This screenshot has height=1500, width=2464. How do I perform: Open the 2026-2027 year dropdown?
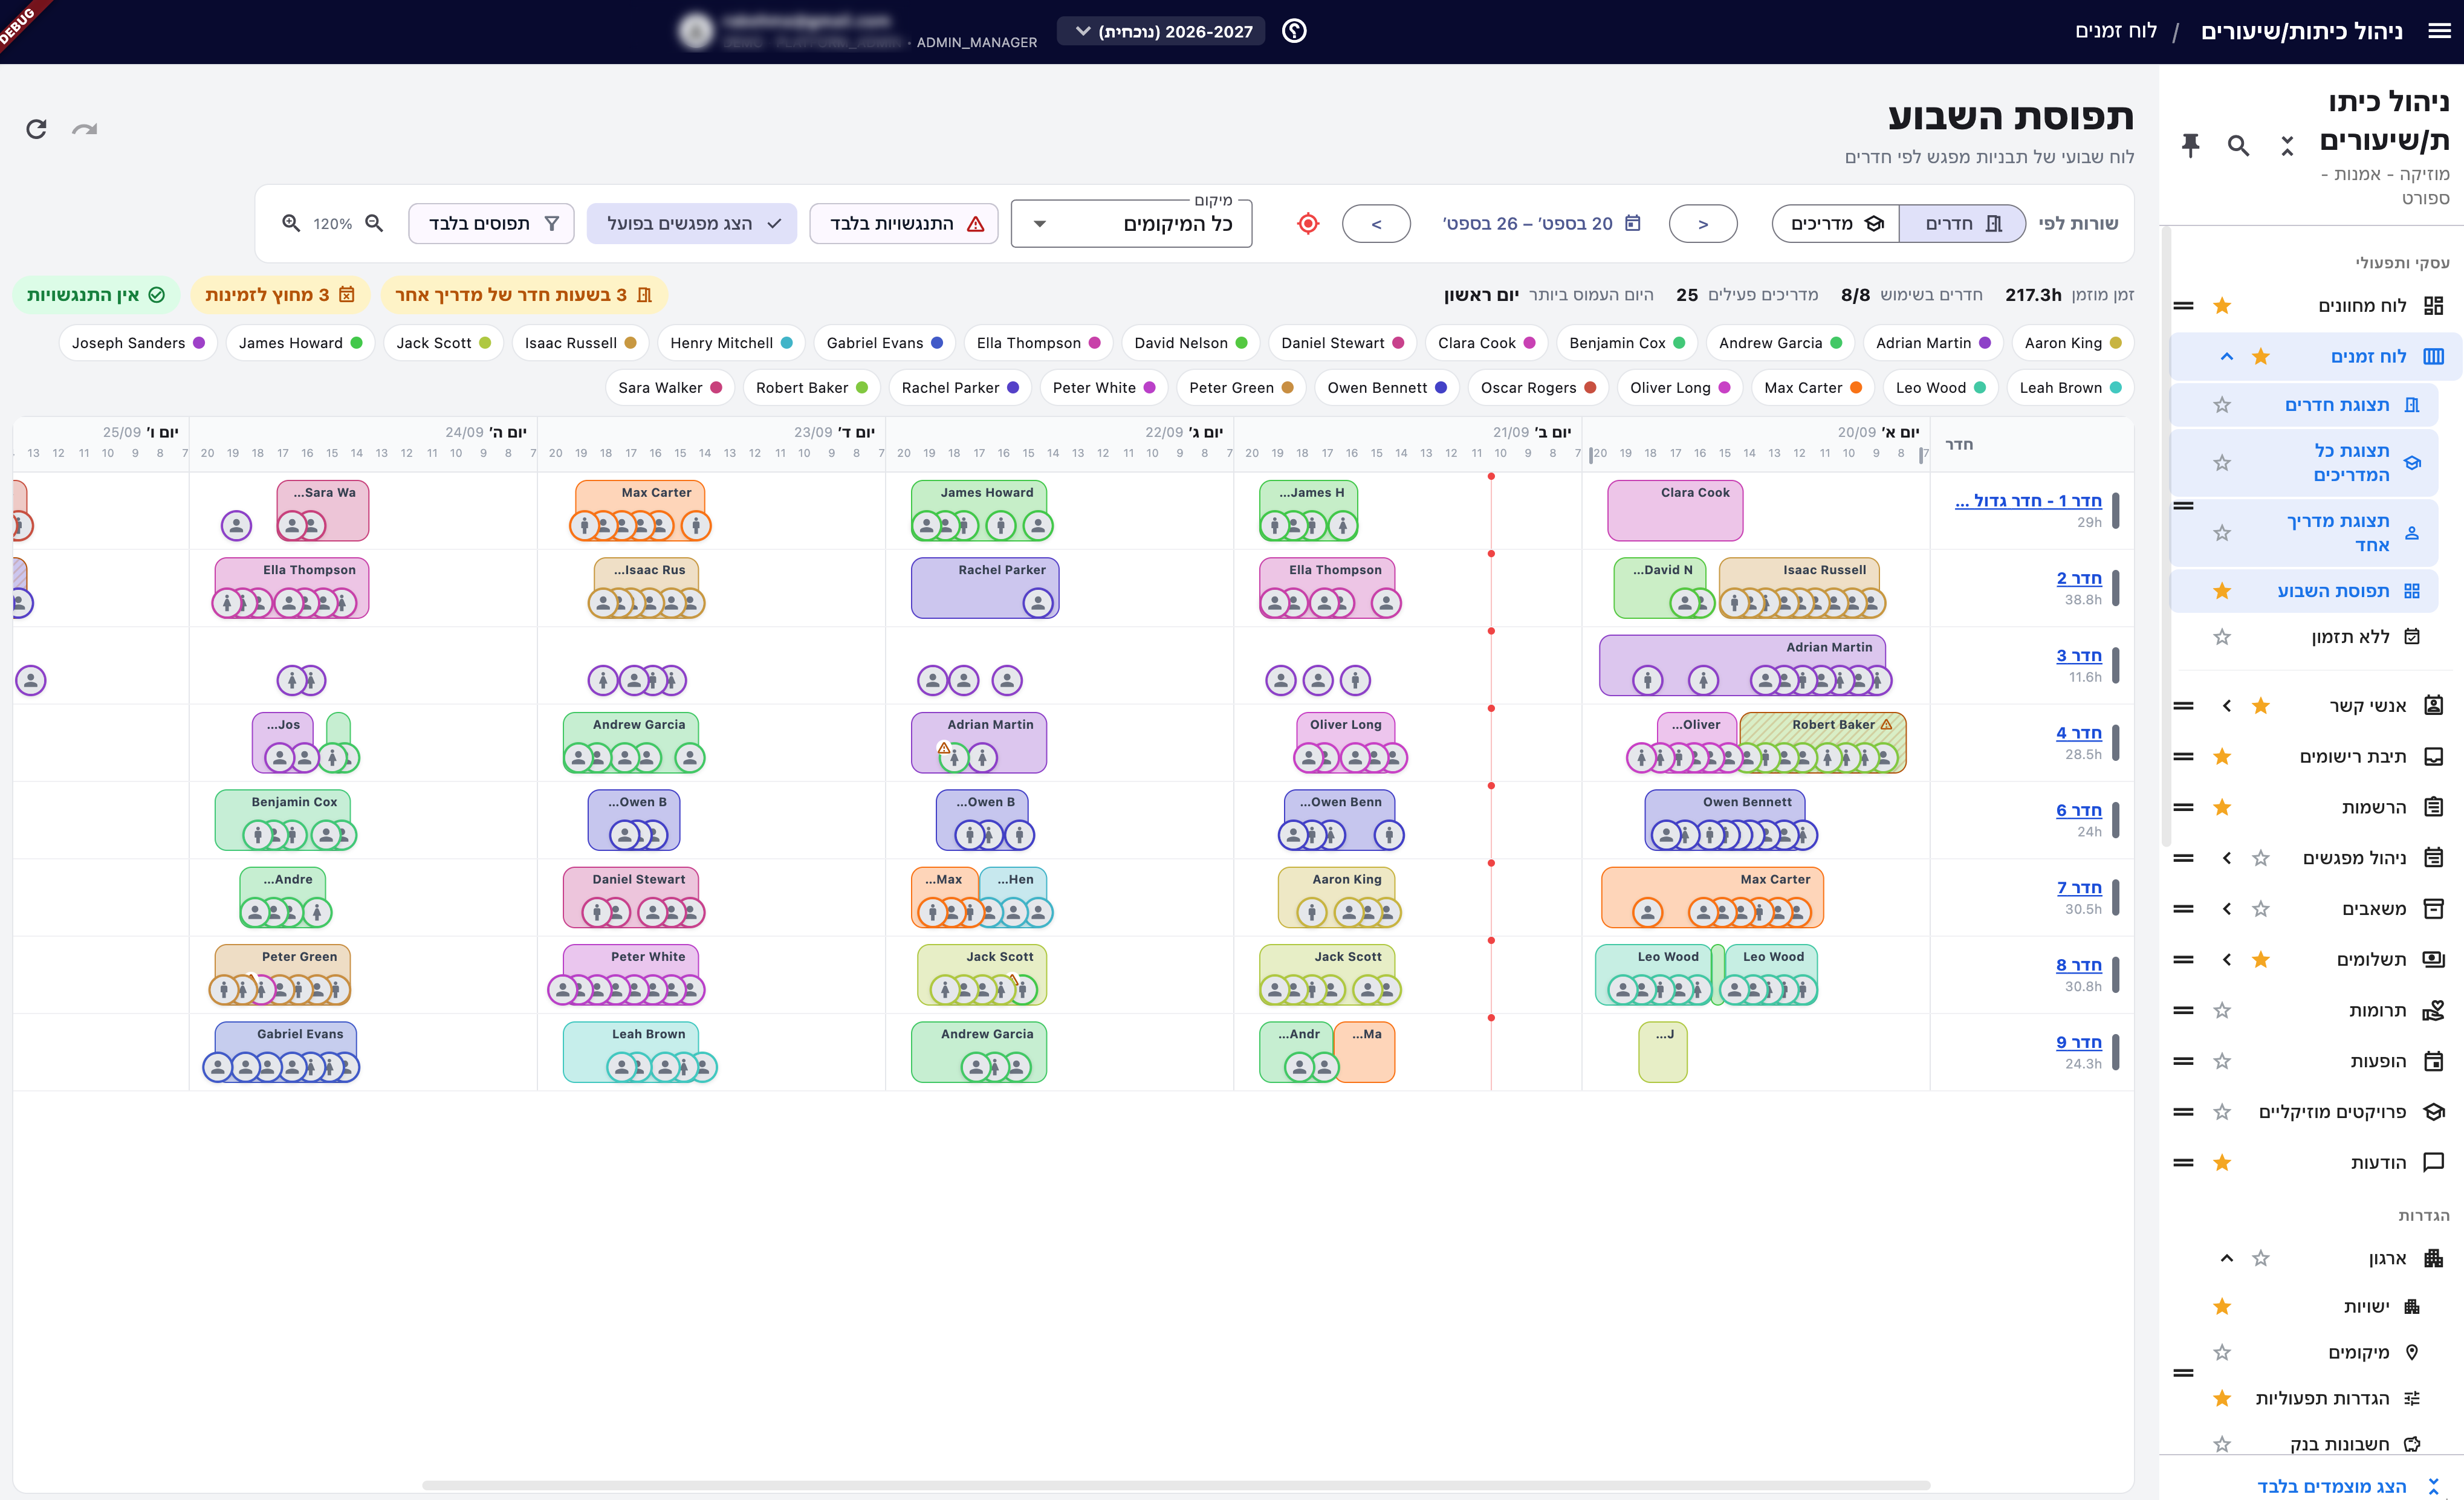point(1162,31)
